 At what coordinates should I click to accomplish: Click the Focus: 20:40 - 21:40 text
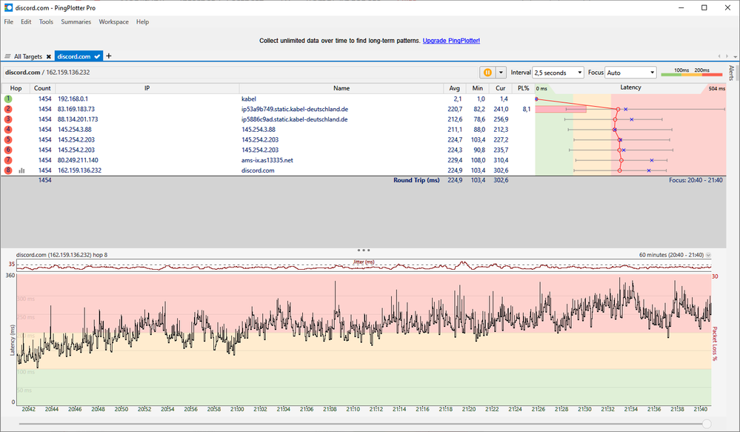[x=696, y=180]
